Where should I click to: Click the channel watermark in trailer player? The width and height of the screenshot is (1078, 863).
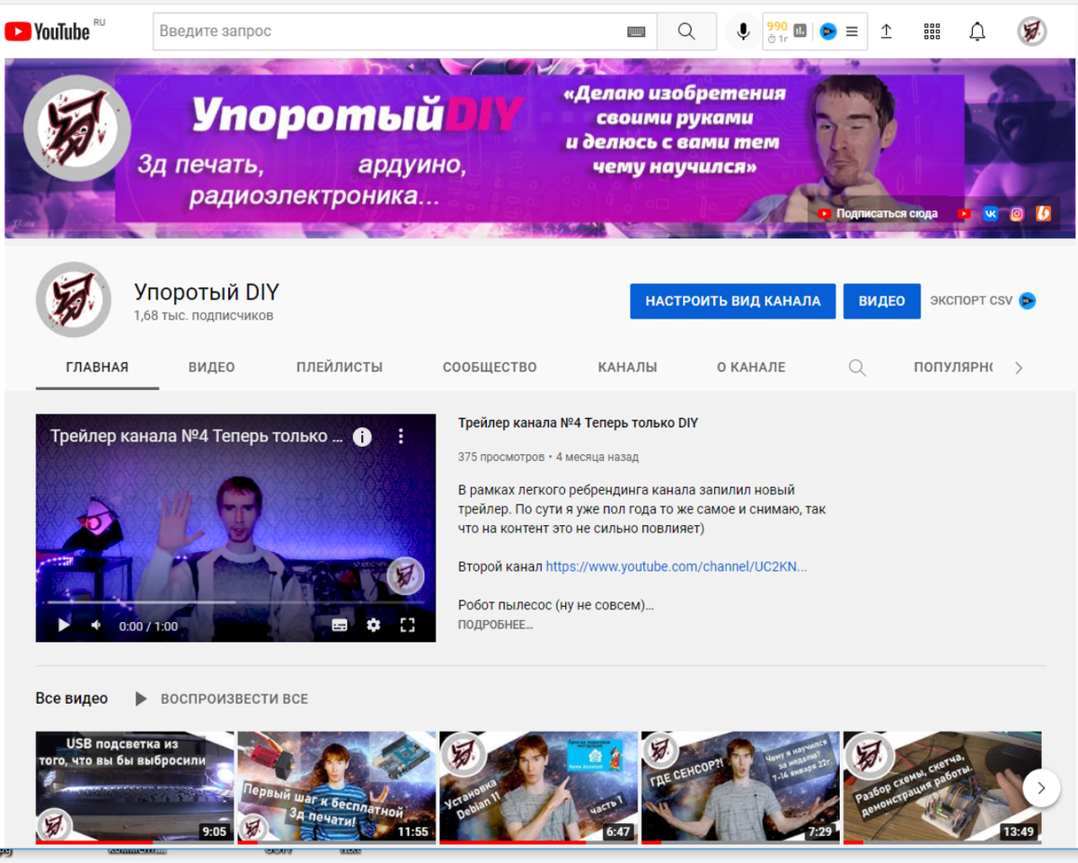pyautogui.click(x=405, y=576)
